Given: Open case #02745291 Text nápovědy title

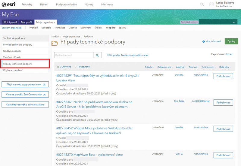Looking at the screenshot, I should (x=98, y=78).
